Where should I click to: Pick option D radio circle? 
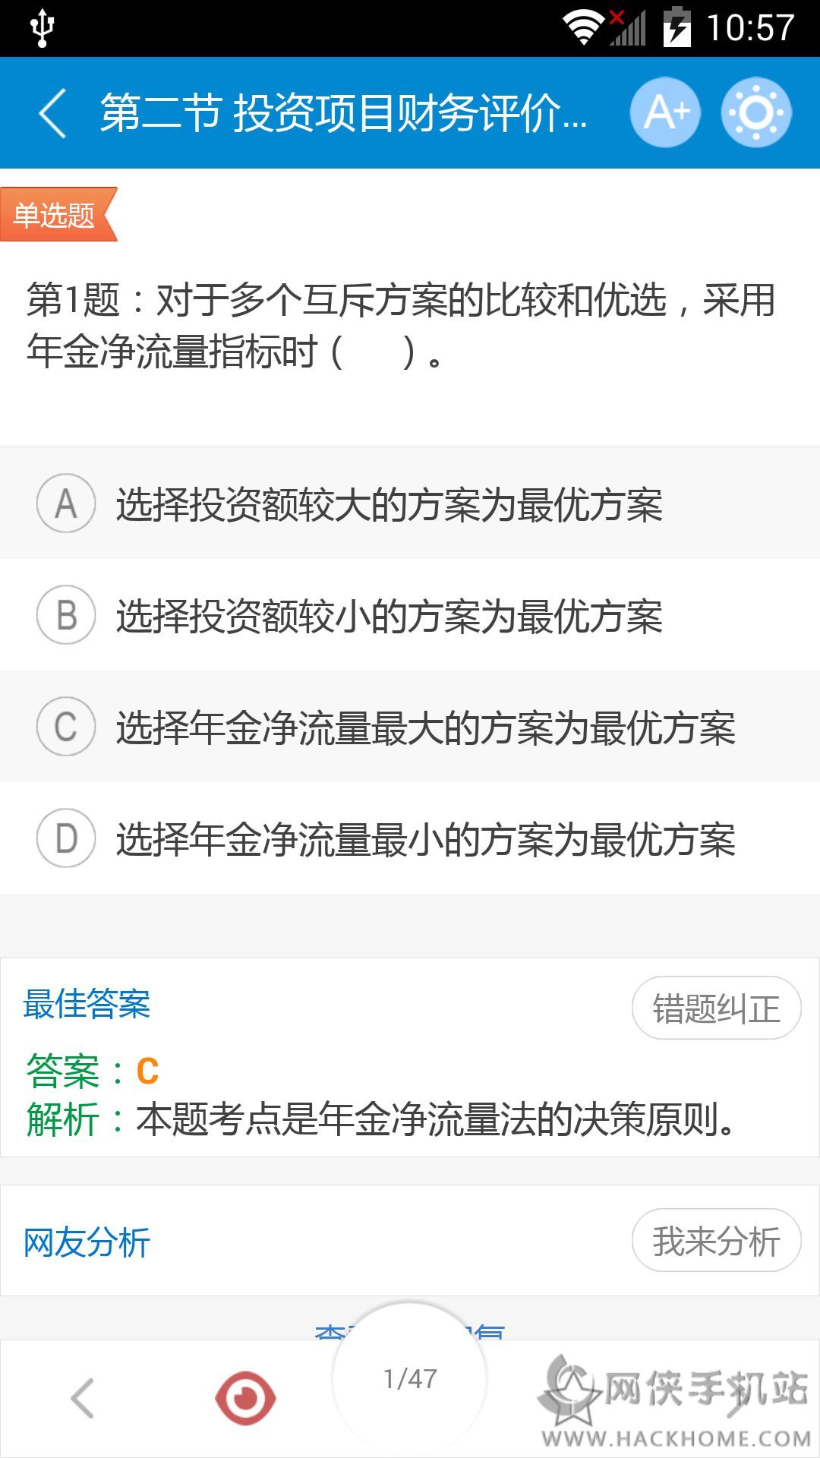tap(66, 838)
